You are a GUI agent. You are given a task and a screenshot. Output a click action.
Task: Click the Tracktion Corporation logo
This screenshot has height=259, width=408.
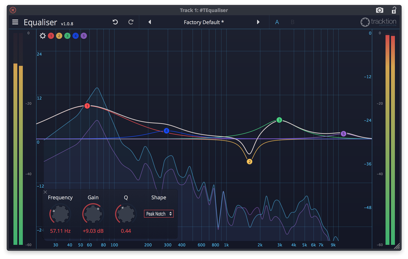[378, 22]
